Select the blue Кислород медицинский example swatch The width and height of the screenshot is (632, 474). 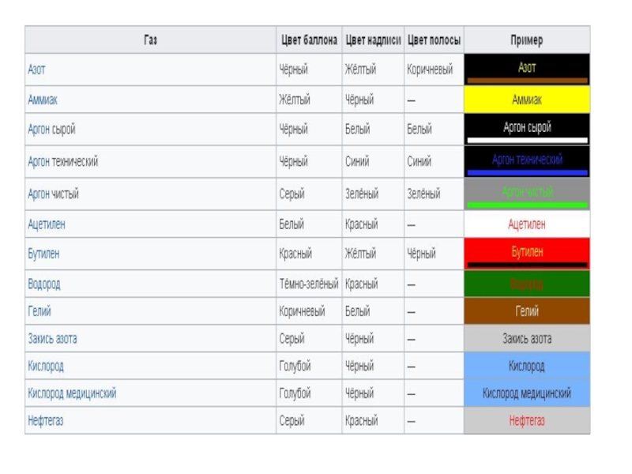pos(527,393)
